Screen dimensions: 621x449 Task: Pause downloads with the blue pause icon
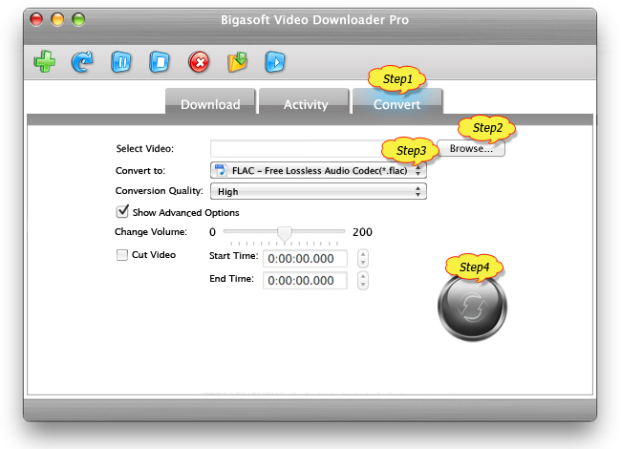point(120,62)
